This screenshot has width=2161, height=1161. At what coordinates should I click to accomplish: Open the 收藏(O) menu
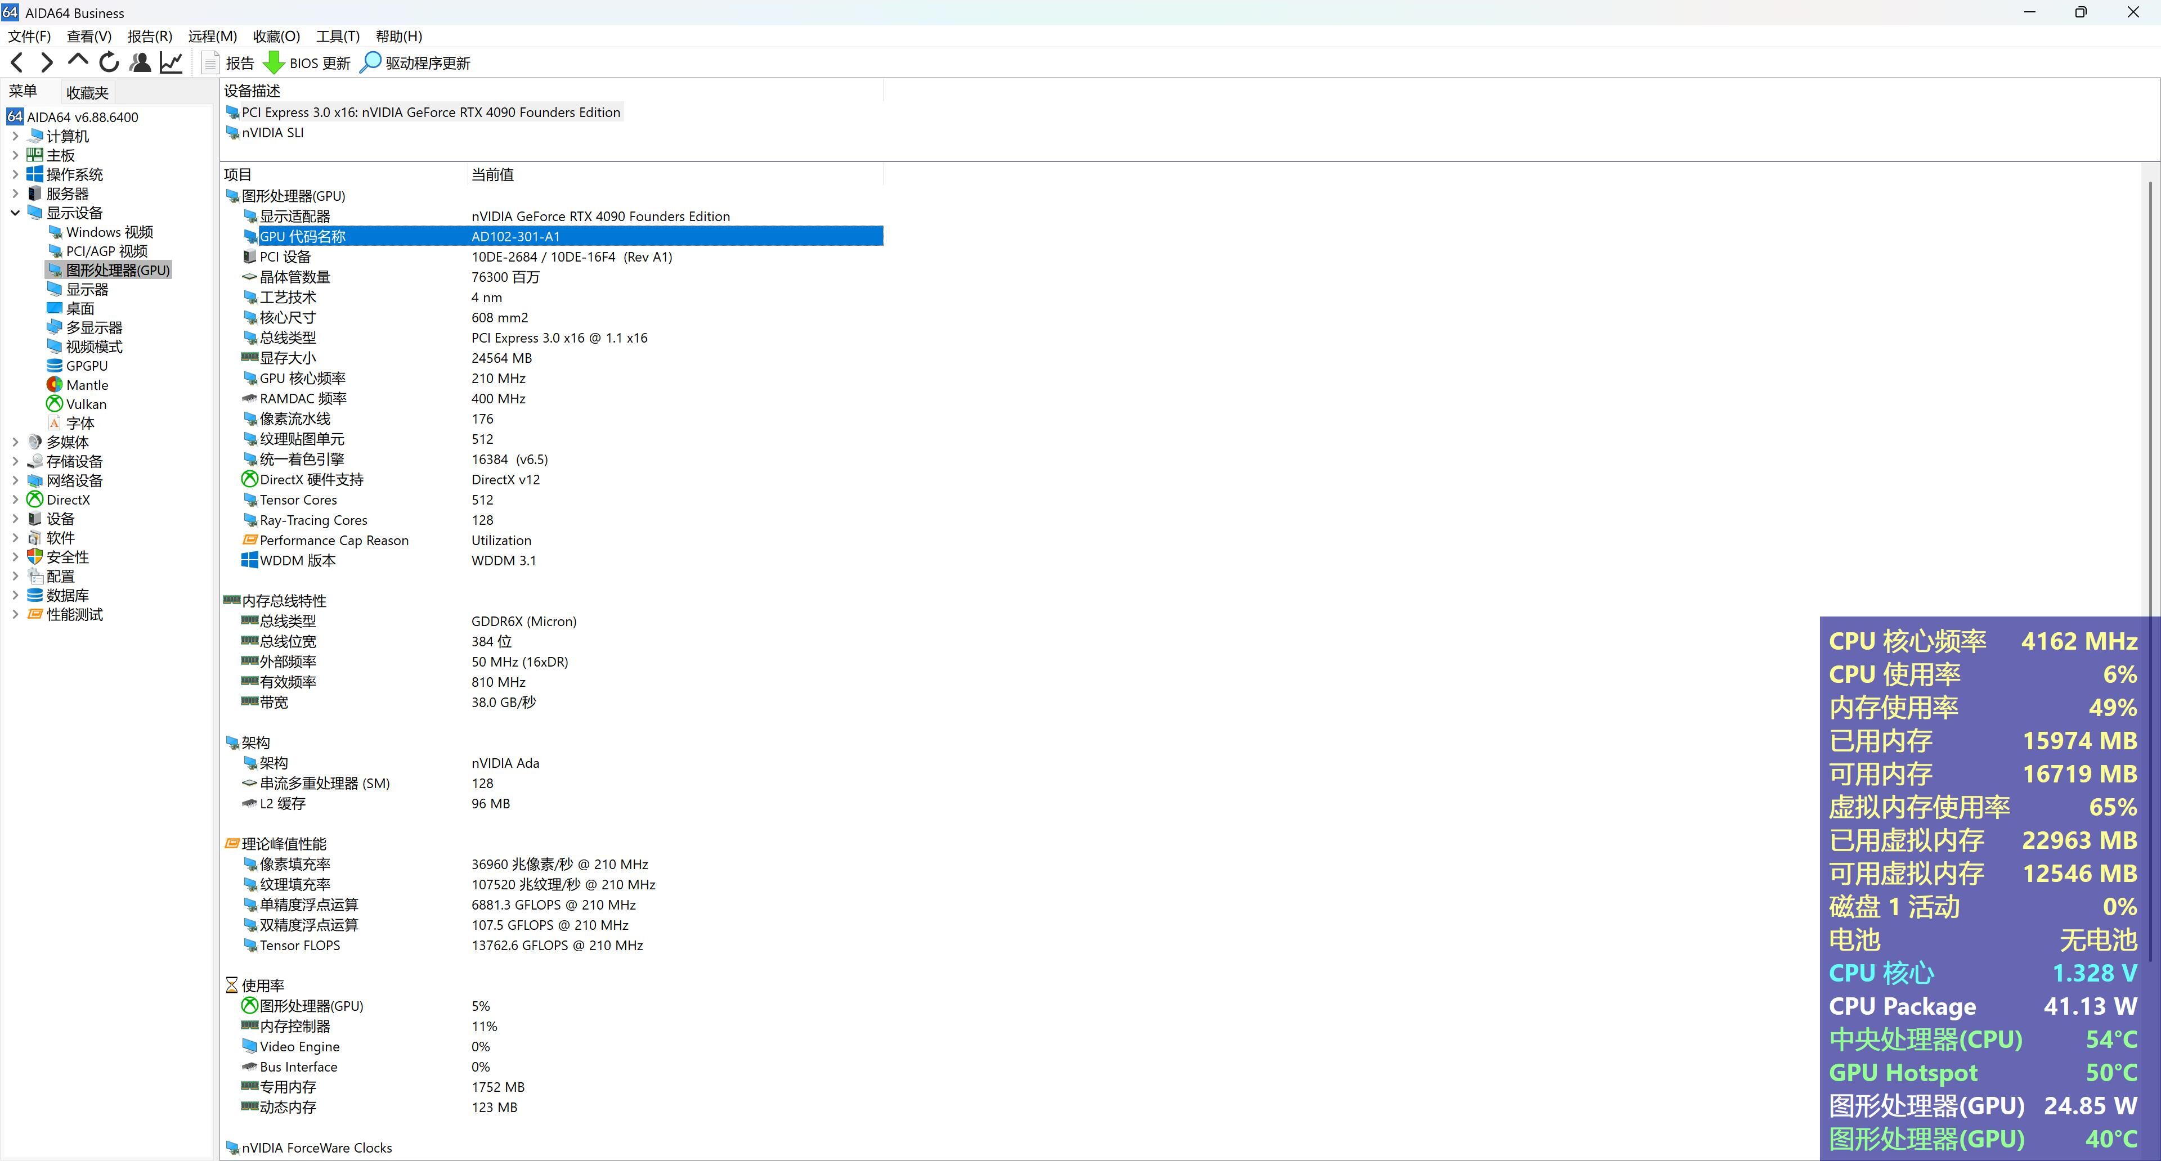(277, 36)
